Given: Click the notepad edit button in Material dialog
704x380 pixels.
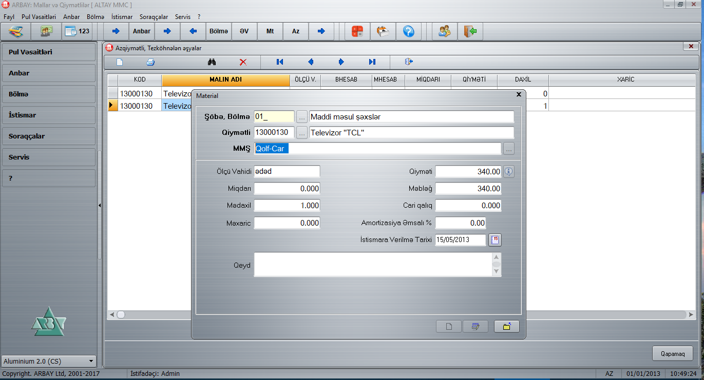Looking at the screenshot, I should [x=475, y=327].
